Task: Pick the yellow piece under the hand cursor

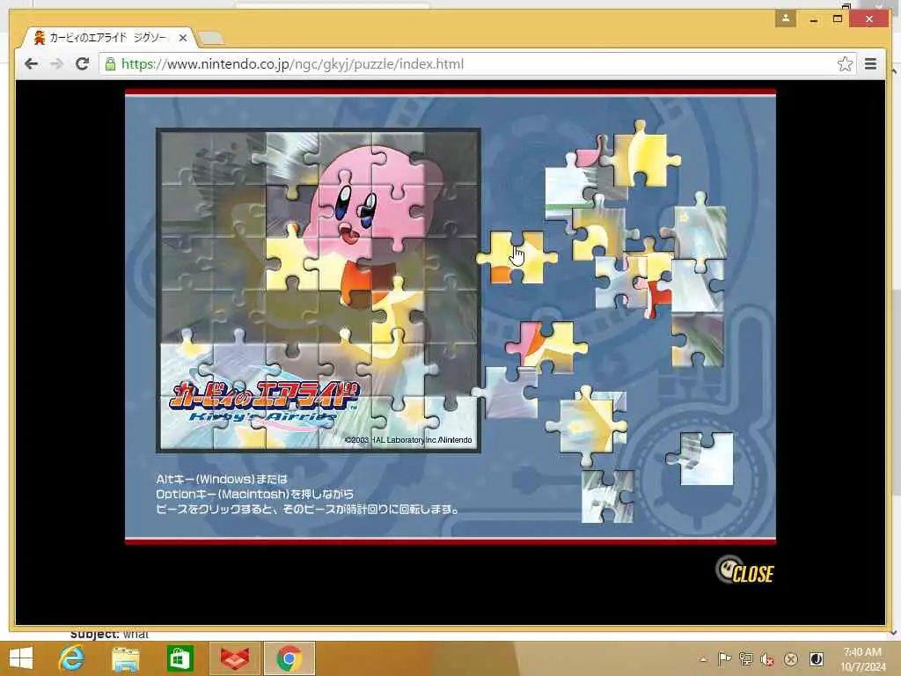Action: coord(516,258)
